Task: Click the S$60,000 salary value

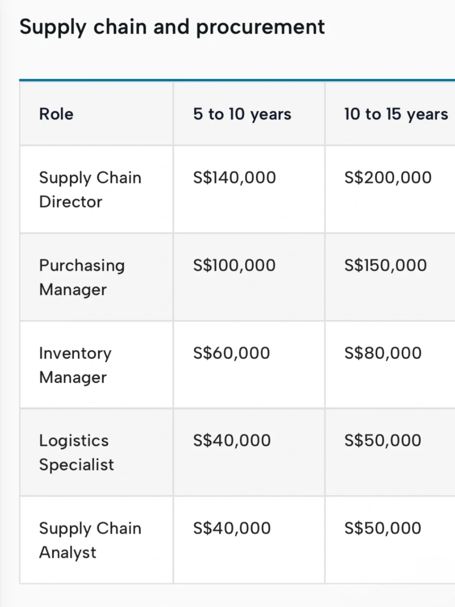Action: 232,353
